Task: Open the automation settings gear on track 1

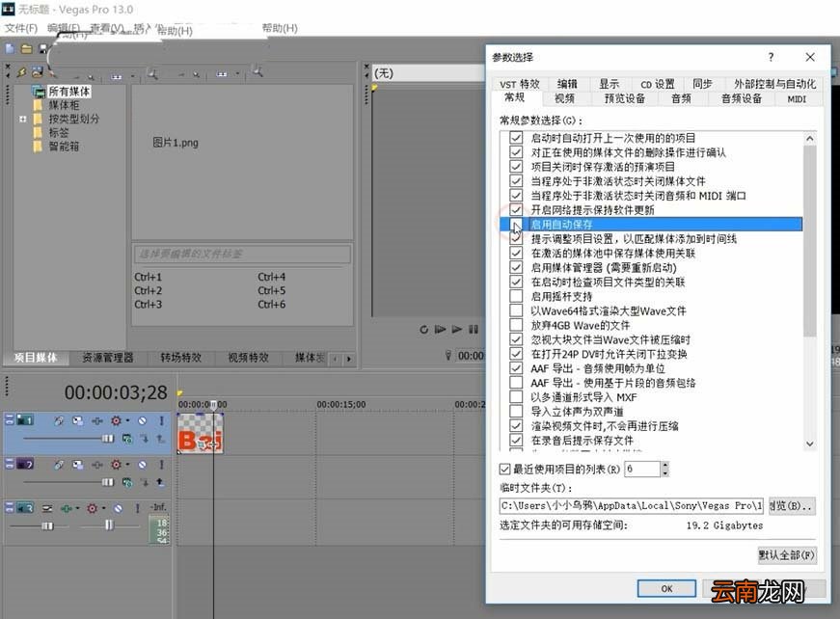Action: pos(116,421)
